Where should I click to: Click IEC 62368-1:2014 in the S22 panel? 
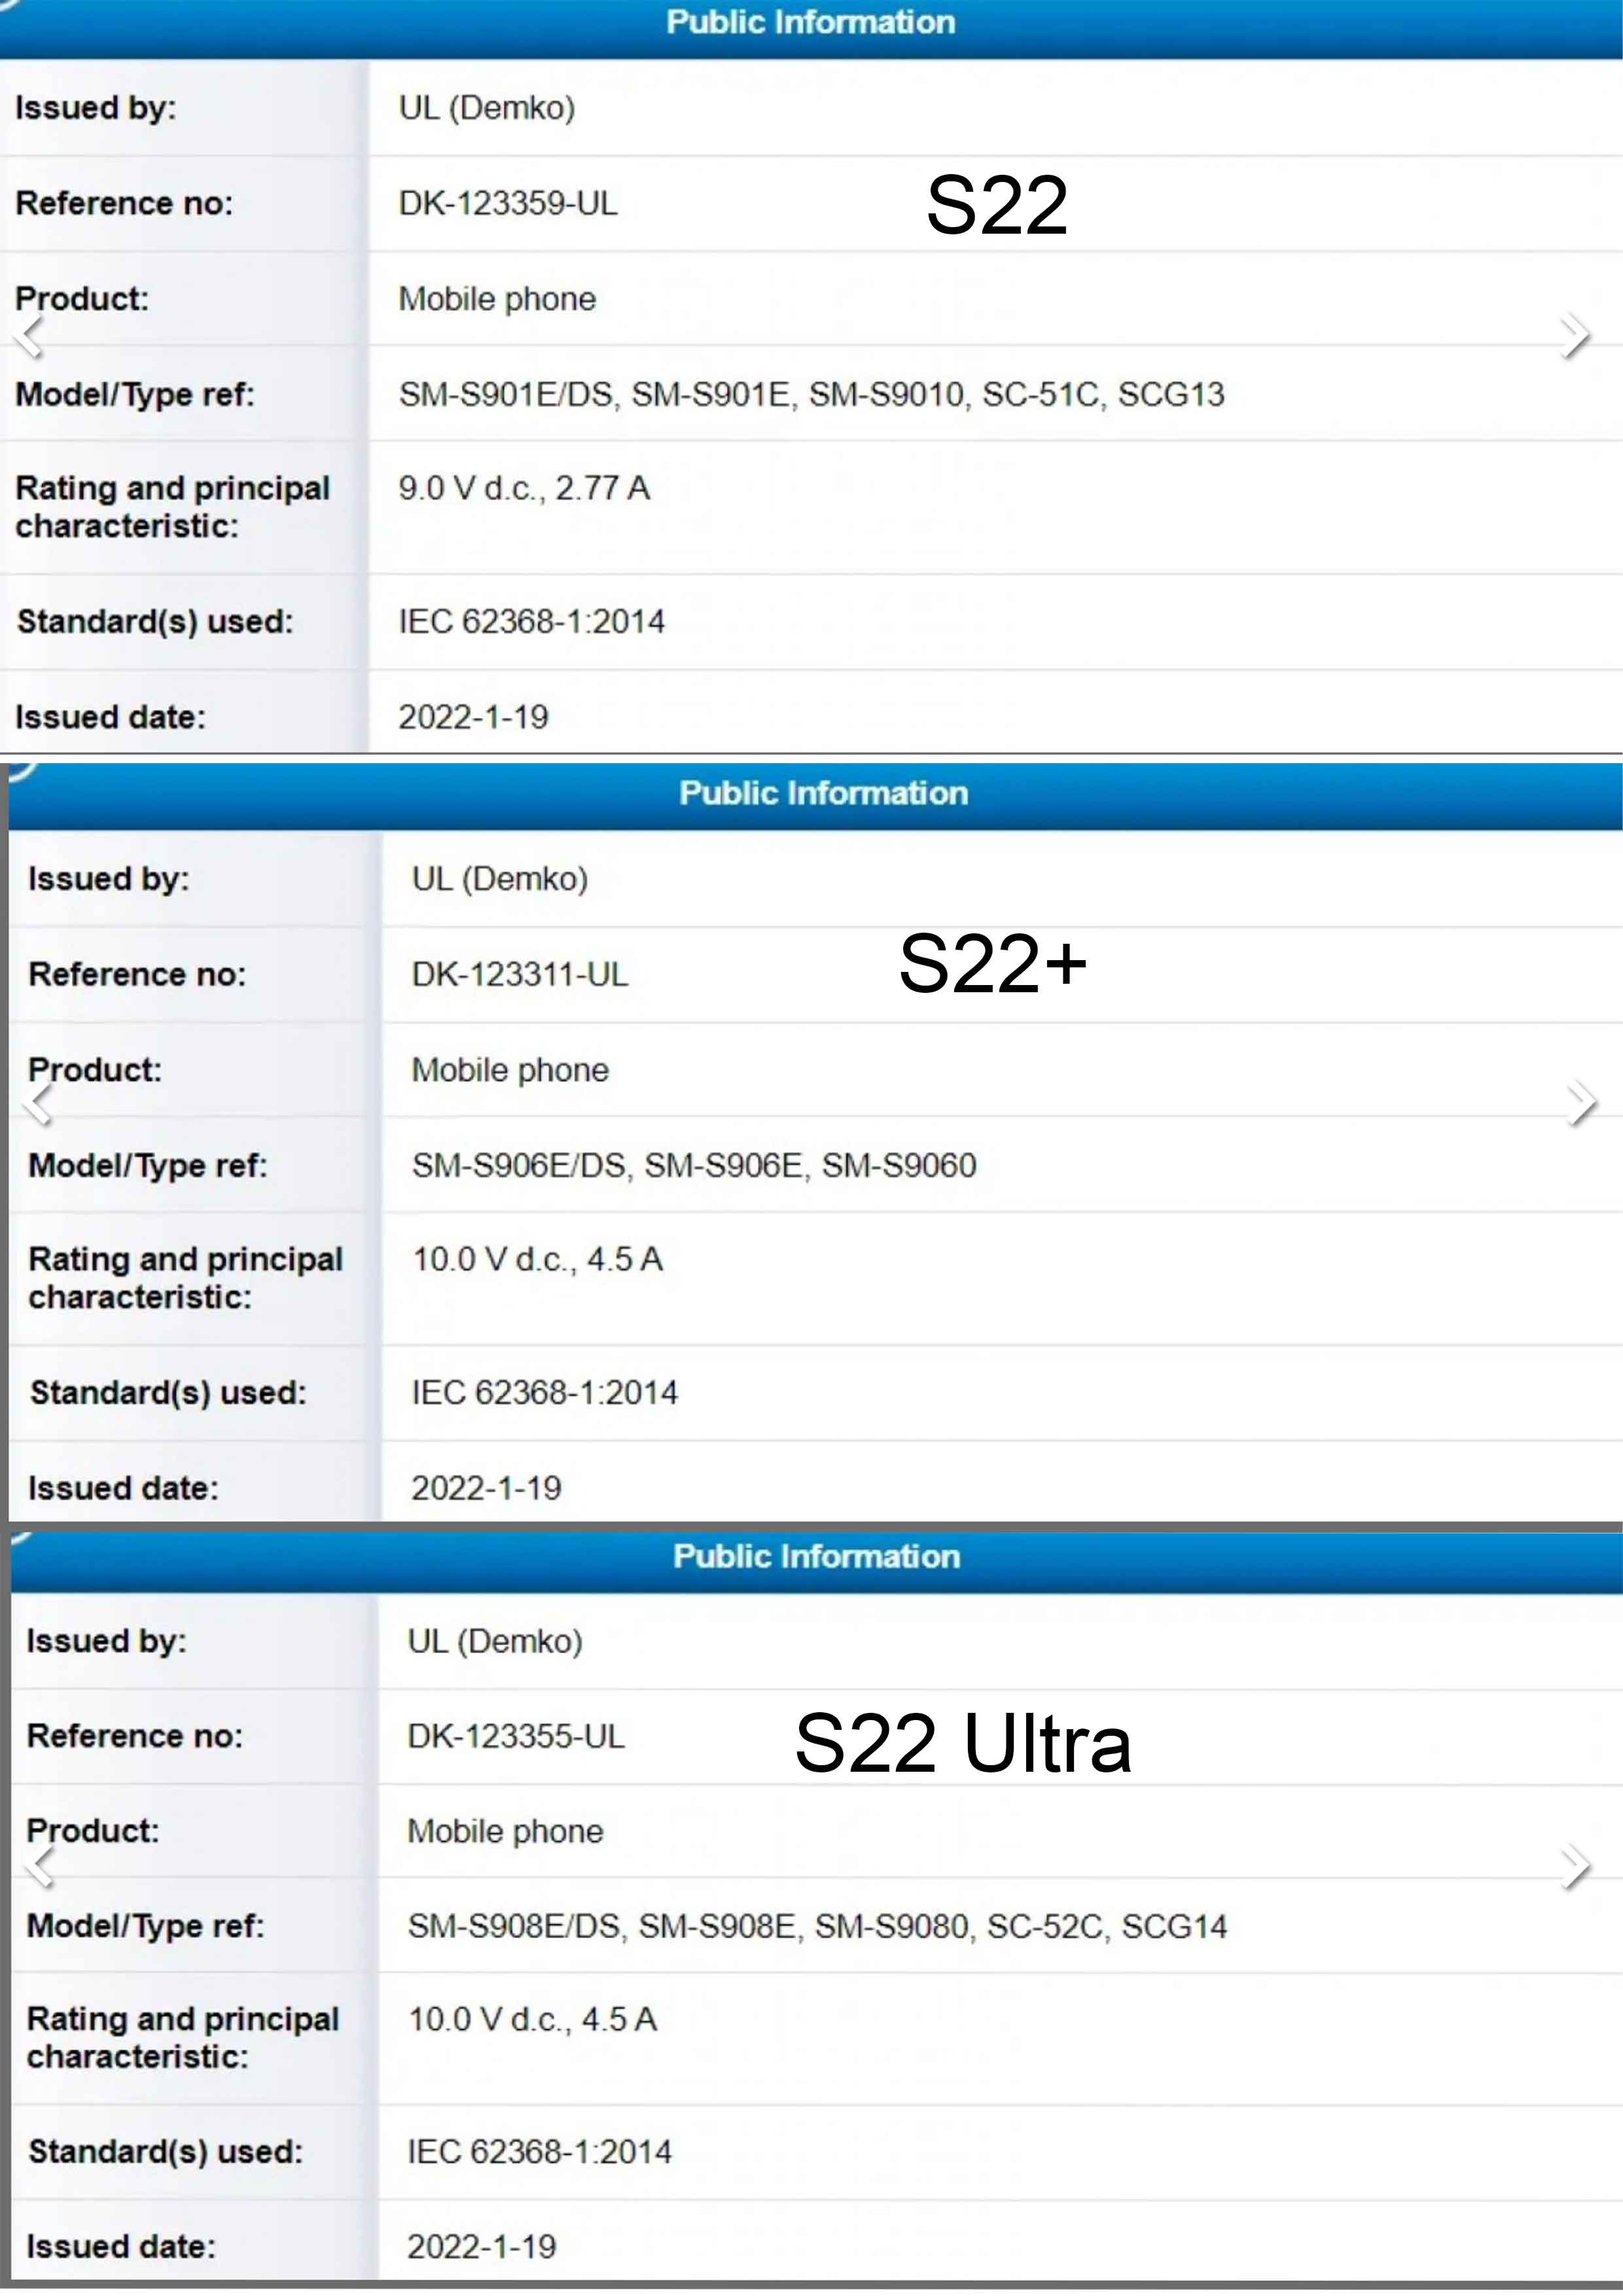pos(532,622)
